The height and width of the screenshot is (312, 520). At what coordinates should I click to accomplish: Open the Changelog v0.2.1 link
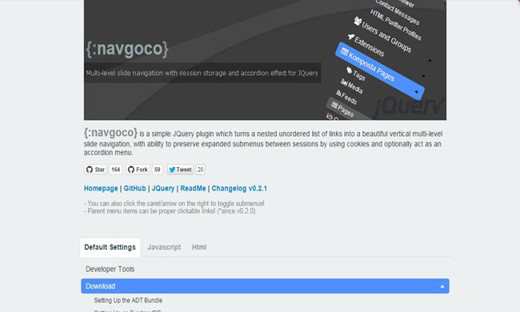[239, 188]
